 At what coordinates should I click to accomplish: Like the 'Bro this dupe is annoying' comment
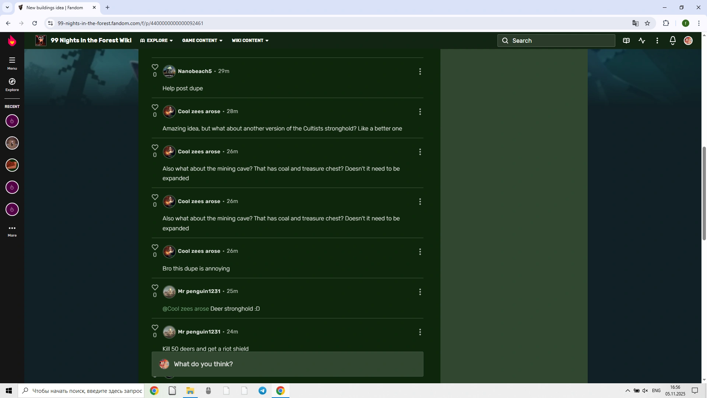(x=155, y=247)
